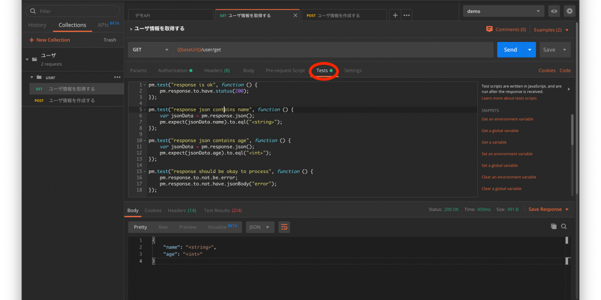Add a new request tab with plus icon
Viewport: 601px width, 300px height.
click(x=395, y=15)
